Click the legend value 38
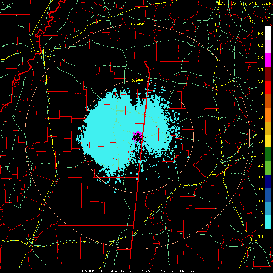The image size is (273, 273). (x=261, y=117)
